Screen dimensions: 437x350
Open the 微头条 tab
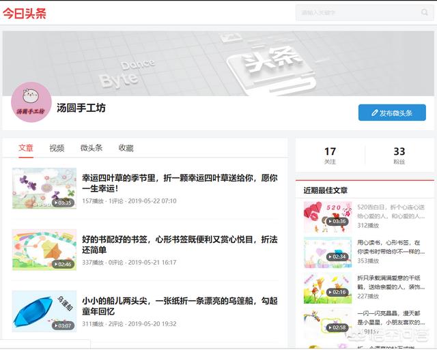(91, 148)
